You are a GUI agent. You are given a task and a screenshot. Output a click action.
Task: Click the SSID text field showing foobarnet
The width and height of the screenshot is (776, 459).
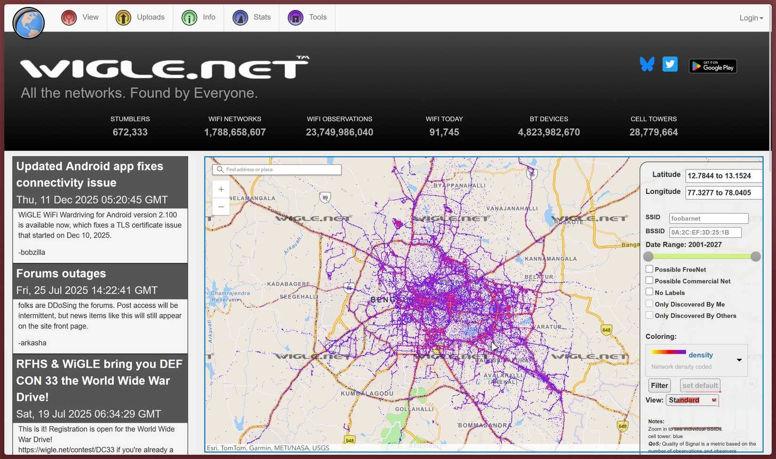pos(708,218)
